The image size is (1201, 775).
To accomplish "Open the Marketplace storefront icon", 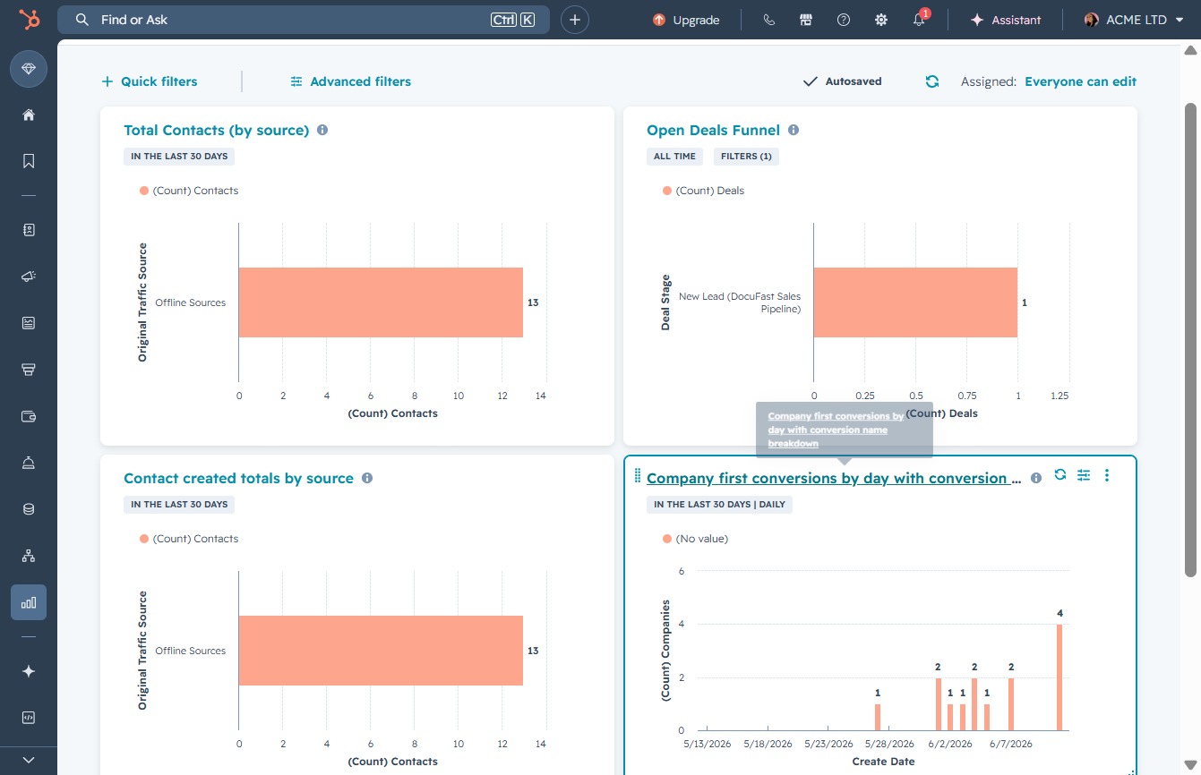I will pyautogui.click(x=806, y=20).
